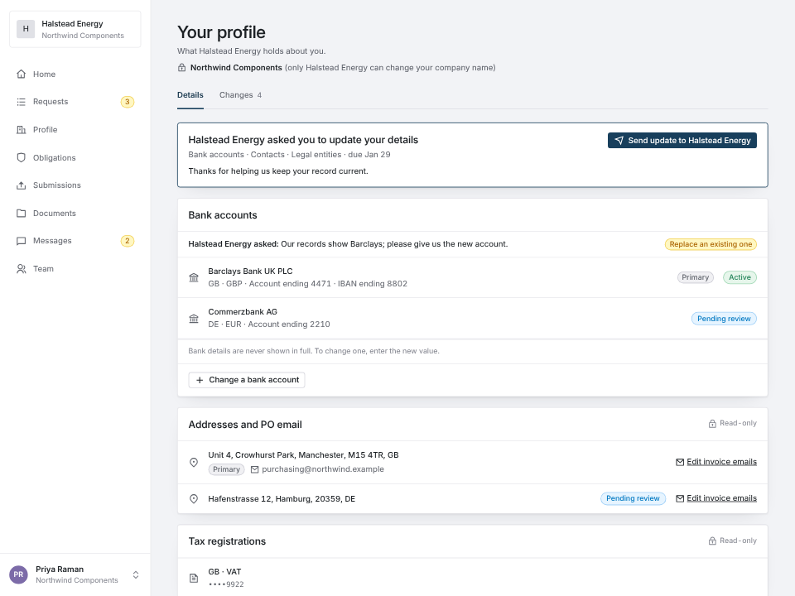The image size is (795, 596).
Task: Click the location pin for Hafenstrasse address
Action: pyautogui.click(x=194, y=498)
